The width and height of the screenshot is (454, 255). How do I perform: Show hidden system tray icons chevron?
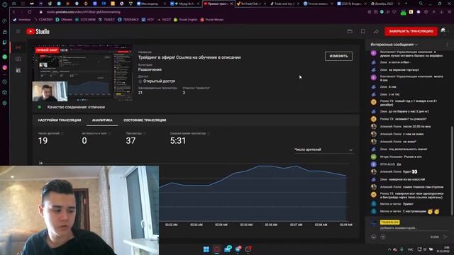389,249
